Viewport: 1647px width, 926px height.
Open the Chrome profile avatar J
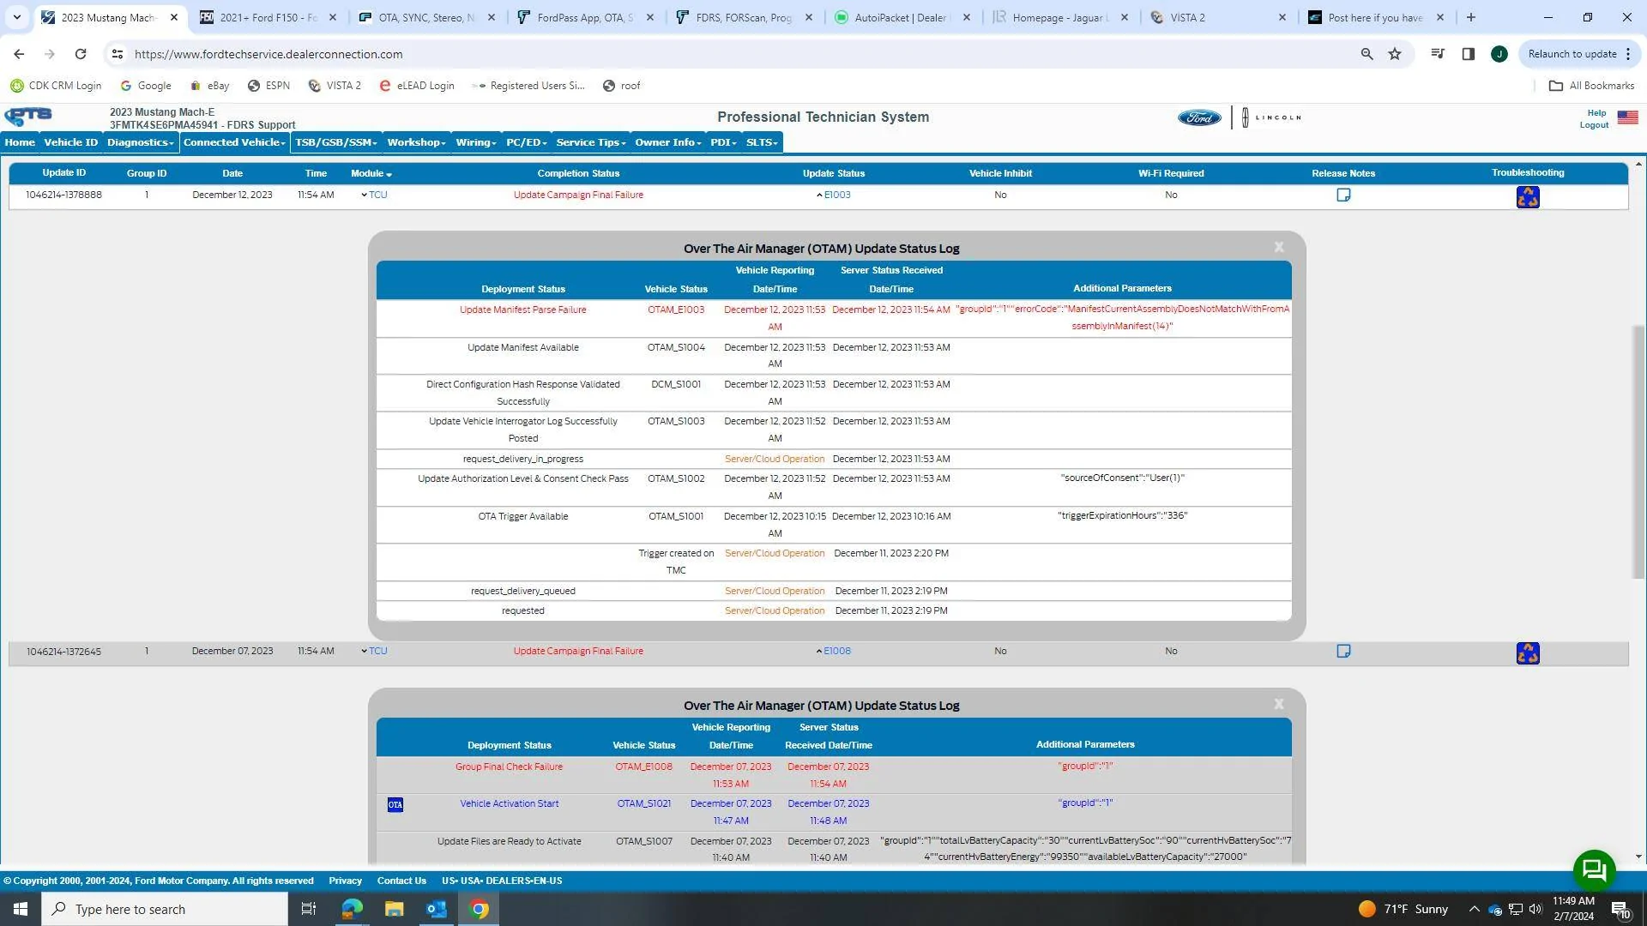point(1499,54)
